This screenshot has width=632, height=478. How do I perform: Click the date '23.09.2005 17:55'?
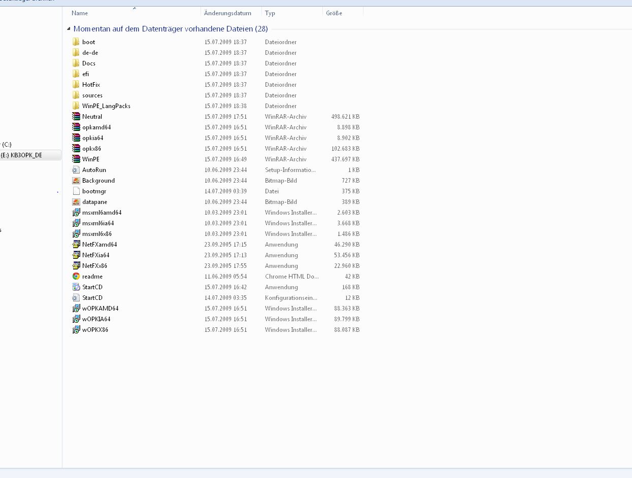pyautogui.click(x=226, y=266)
